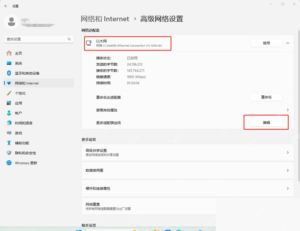Open 个性化 settings

(39, 93)
